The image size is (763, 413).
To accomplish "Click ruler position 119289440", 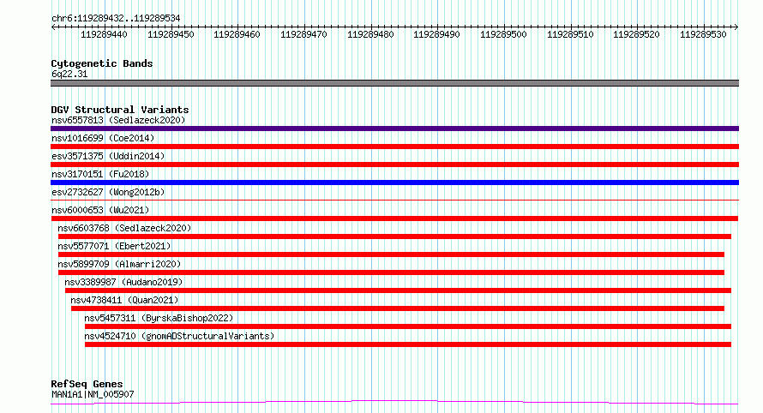I will tap(104, 34).
